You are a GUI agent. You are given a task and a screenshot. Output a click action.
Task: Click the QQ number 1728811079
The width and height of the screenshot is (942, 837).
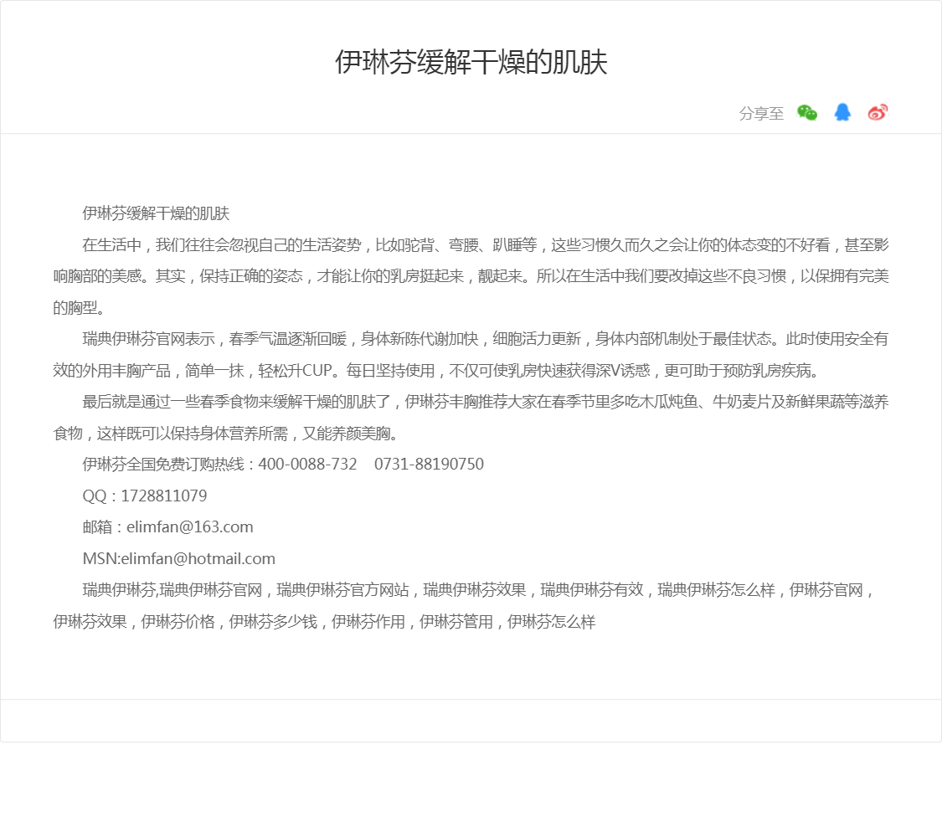[x=164, y=496]
